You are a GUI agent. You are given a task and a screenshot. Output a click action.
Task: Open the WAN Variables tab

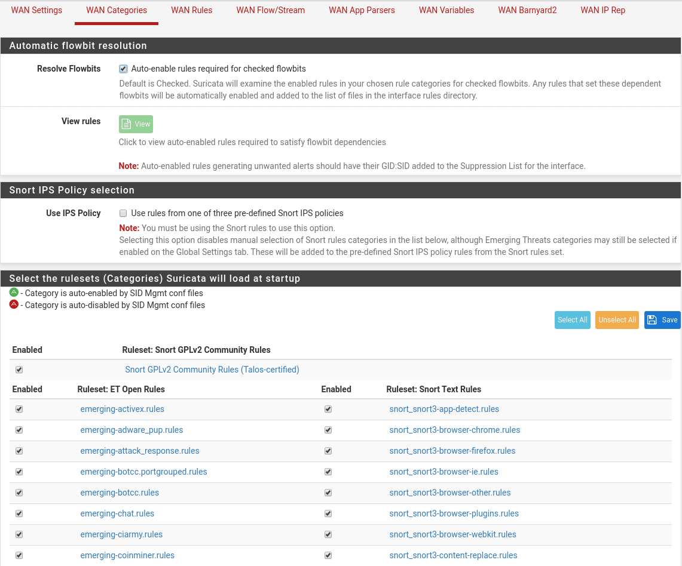(x=446, y=10)
